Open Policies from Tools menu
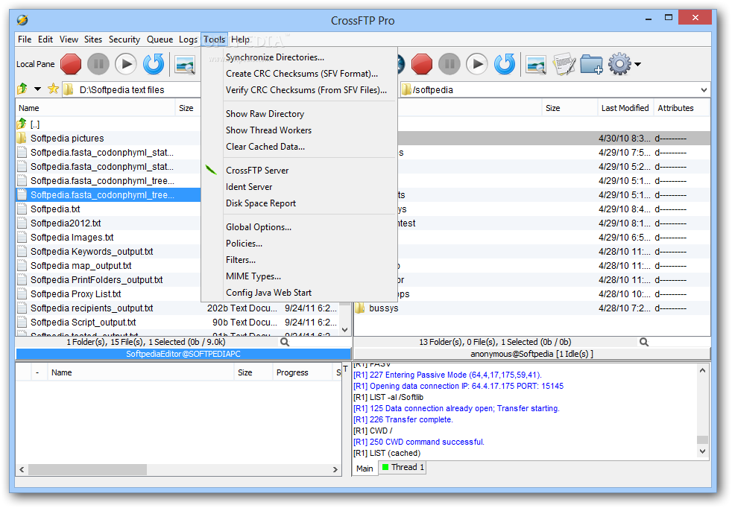The height and width of the screenshot is (508, 732). [299, 244]
